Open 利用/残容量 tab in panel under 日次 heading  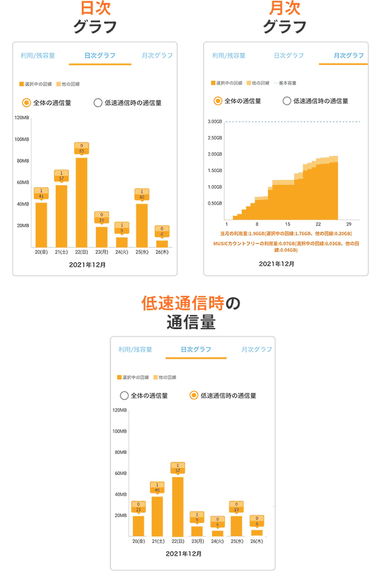(38, 55)
